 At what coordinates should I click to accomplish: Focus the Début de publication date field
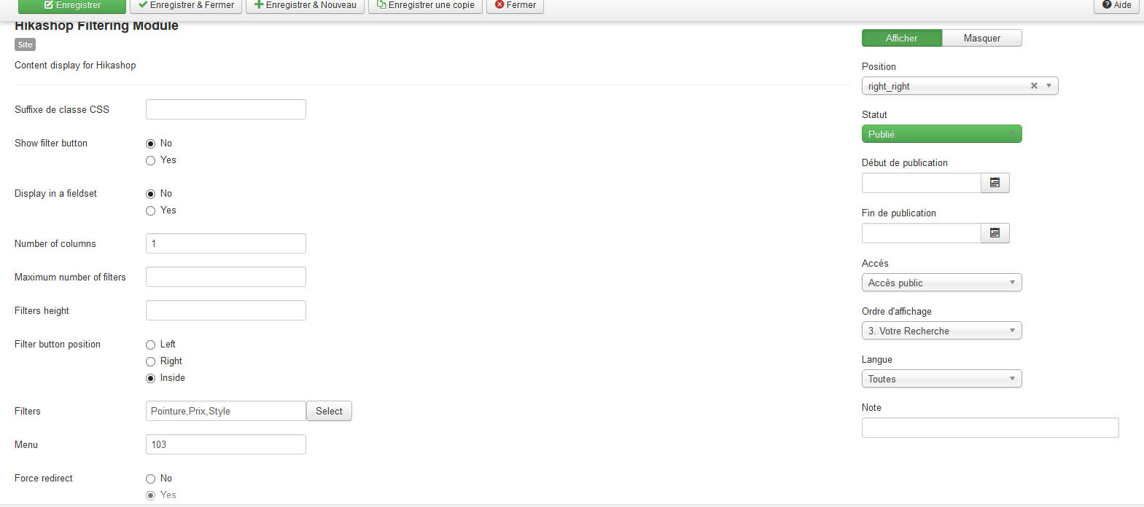(922, 183)
